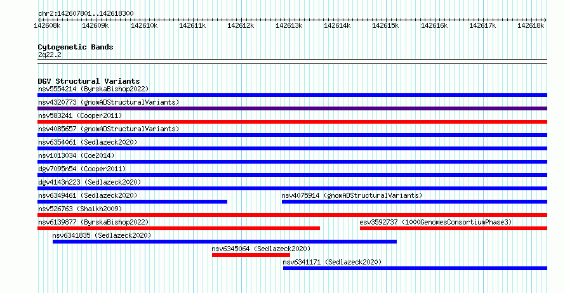This screenshot has height=293, width=565.
Task: Click the 142612k ruler mark
Action: pos(241,25)
